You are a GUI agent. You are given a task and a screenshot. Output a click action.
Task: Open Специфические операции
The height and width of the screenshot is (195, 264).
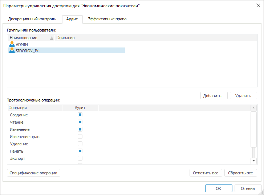(33, 173)
